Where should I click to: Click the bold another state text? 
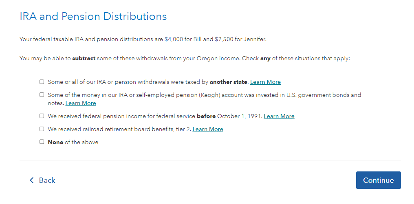point(229,82)
